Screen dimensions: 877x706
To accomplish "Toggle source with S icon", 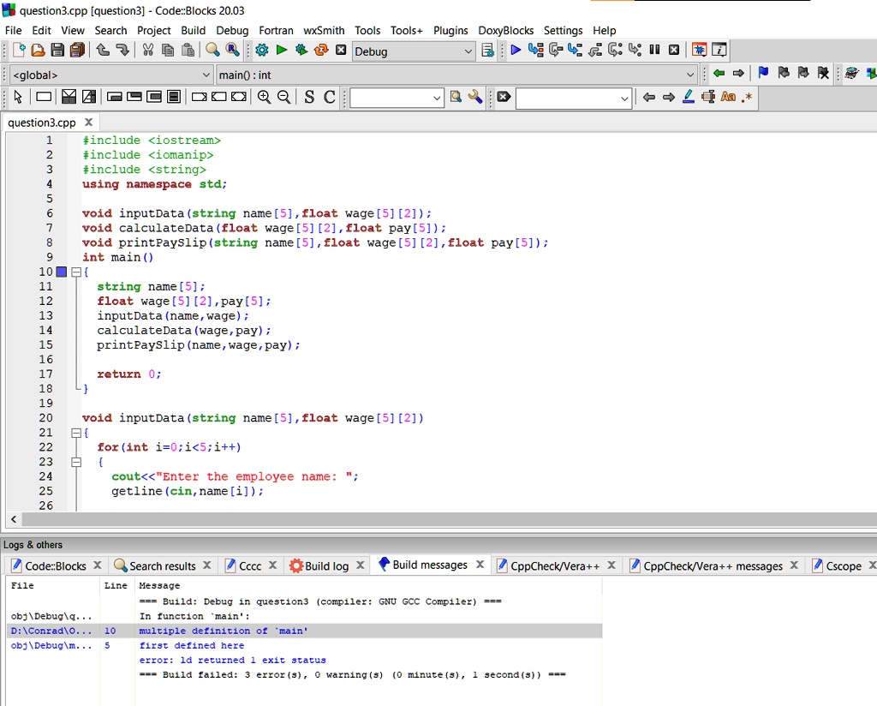I will 309,98.
